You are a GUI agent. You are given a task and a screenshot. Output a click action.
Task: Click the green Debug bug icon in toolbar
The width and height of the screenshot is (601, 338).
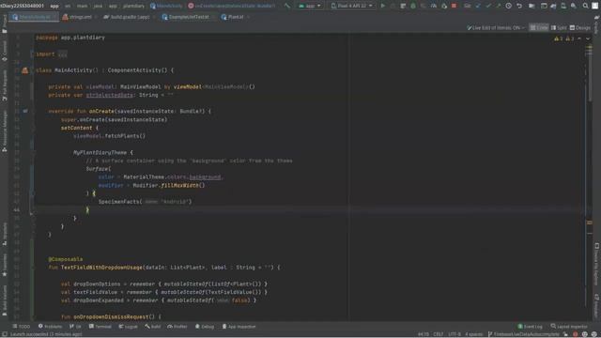pos(413,6)
